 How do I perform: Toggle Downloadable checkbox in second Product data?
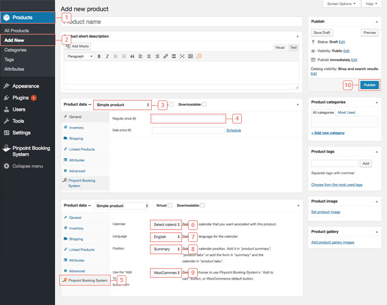(x=203, y=206)
